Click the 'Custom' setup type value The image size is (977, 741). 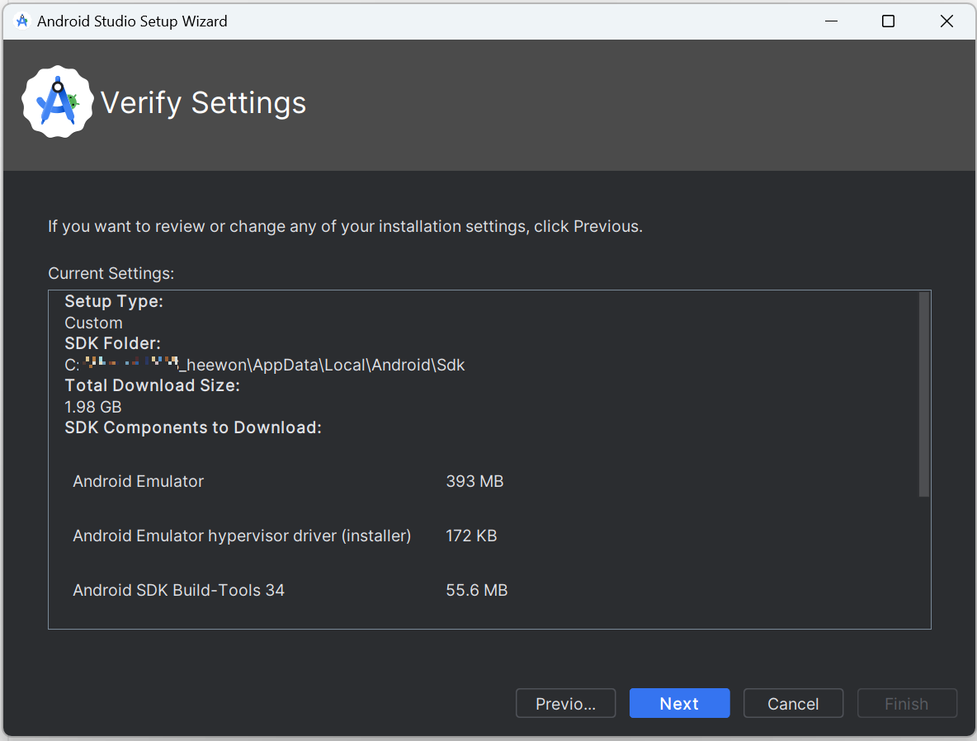click(x=93, y=323)
